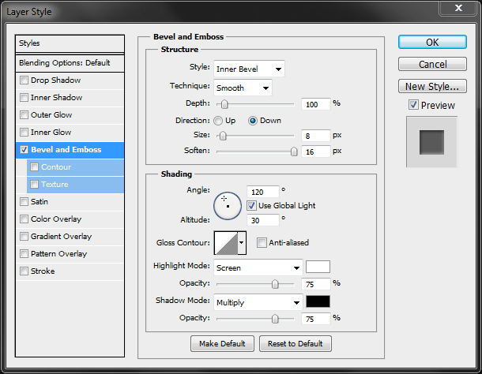Click the Depth slider handle
The height and width of the screenshot is (374, 482).
tap(224, 104)
